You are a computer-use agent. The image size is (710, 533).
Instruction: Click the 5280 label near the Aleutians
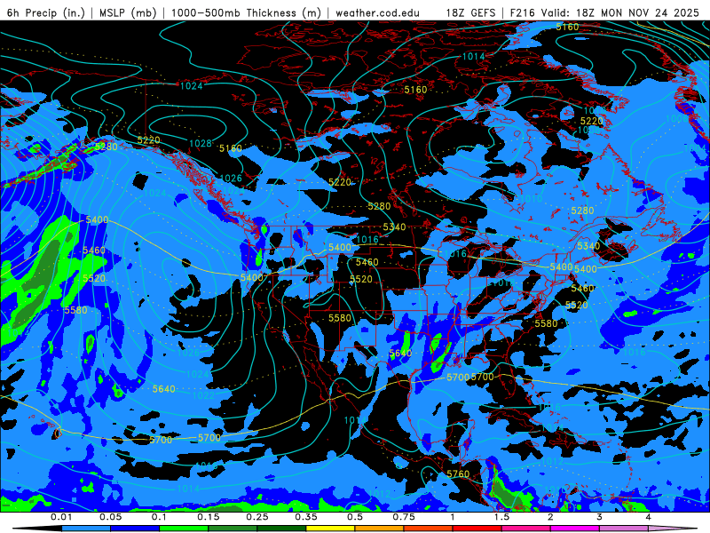pos(106,147)
